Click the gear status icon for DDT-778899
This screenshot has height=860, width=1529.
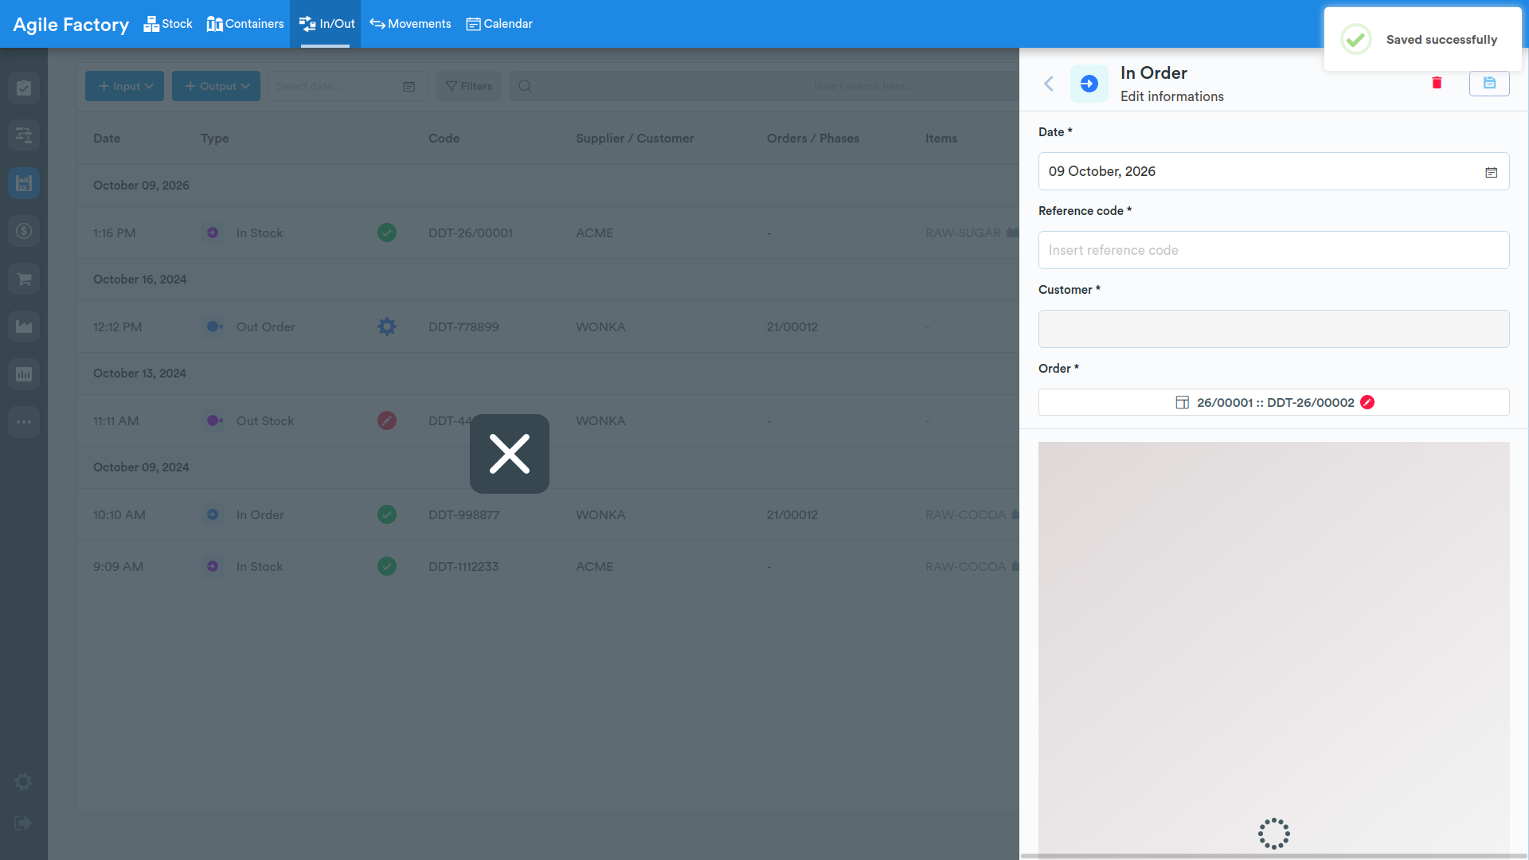(x=387, y=326)
